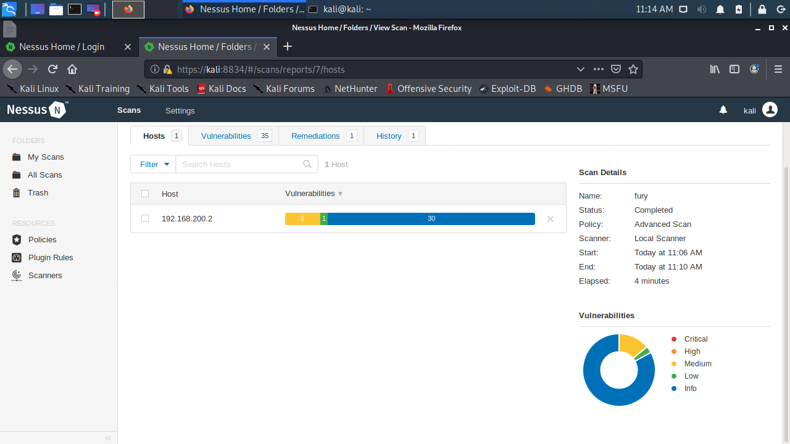This screenshot has height=444, width=790.
Task: Switch to the History tab
Action: tap(395, 136)
